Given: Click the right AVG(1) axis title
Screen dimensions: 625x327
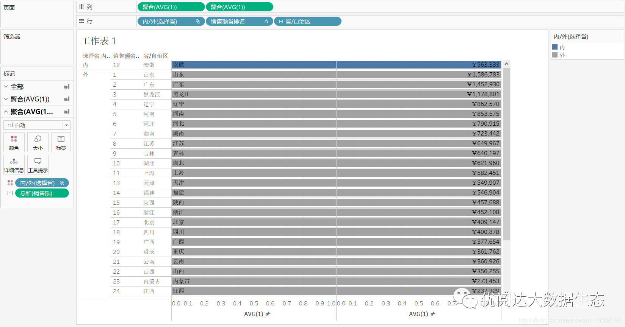Looking at the screenshot, I should (418, 314).
